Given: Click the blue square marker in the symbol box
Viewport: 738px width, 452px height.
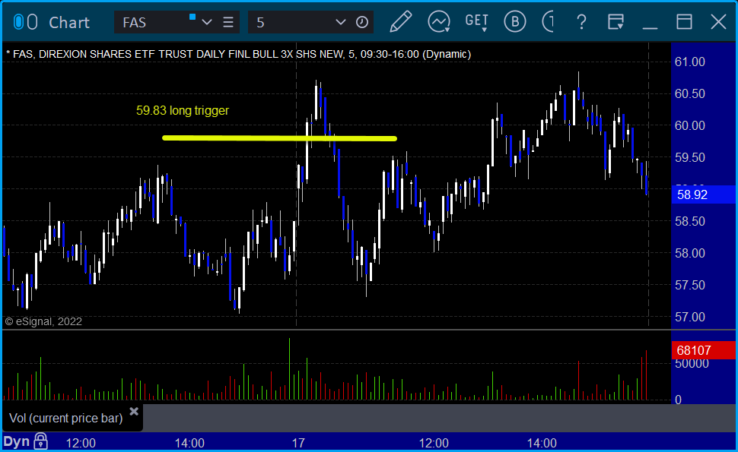Looking at the screenshot, I should [x=192, y=17].
